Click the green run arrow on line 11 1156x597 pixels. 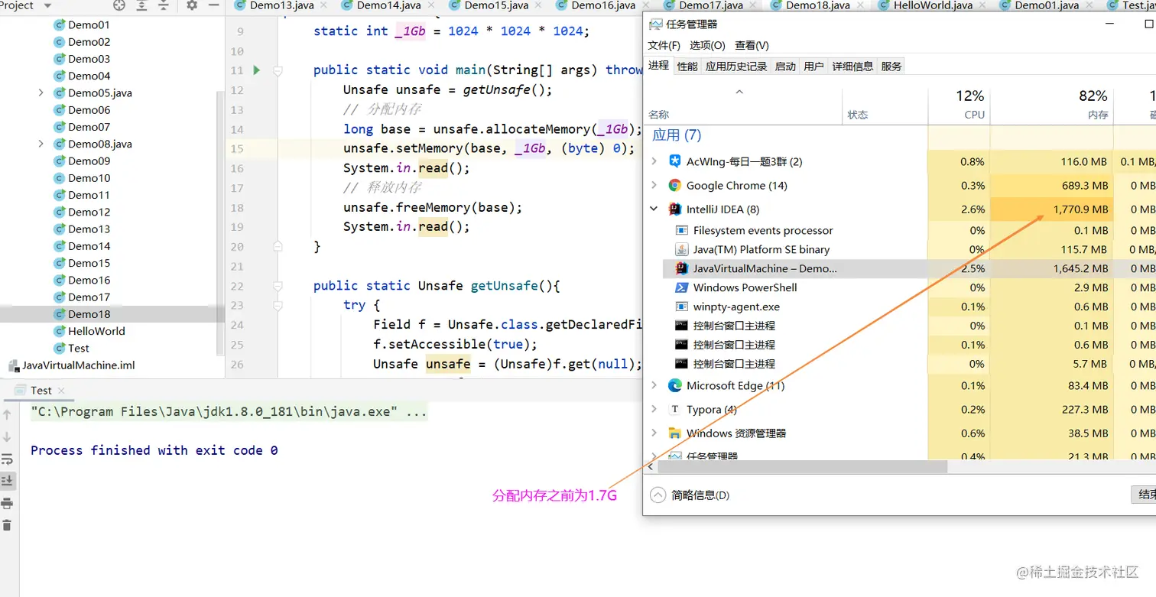pos(256,70)
